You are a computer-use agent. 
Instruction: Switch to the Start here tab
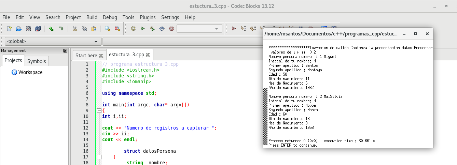86,55
